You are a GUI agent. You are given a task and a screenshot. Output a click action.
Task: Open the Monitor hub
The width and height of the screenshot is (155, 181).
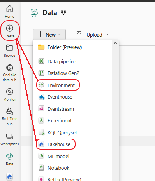click(x=10, y=94)
